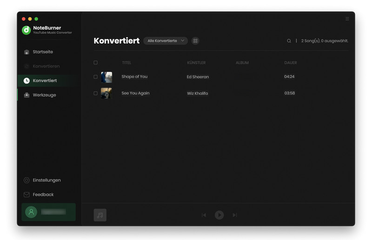Click the Einstellungen gear icon
This screenshot has height=240, width=372.
coord(27,180)
